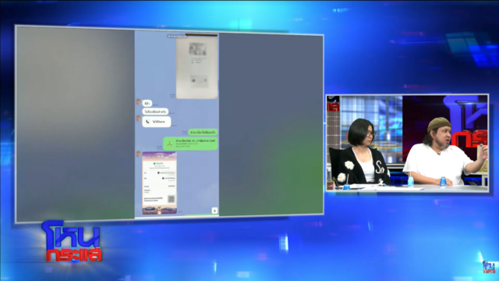Click the blurred left panel of the chat screenshot
The width and height of the screenshot is (499, 281).
[76, 123]
